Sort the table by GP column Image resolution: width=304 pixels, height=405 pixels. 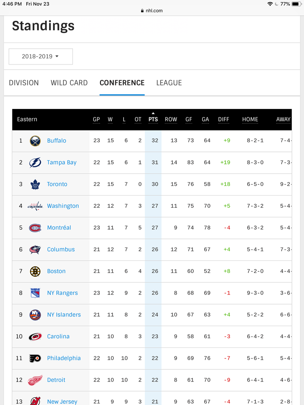(x=96, y=119)
